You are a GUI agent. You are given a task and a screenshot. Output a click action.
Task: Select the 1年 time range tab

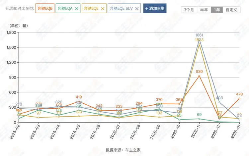217,10
